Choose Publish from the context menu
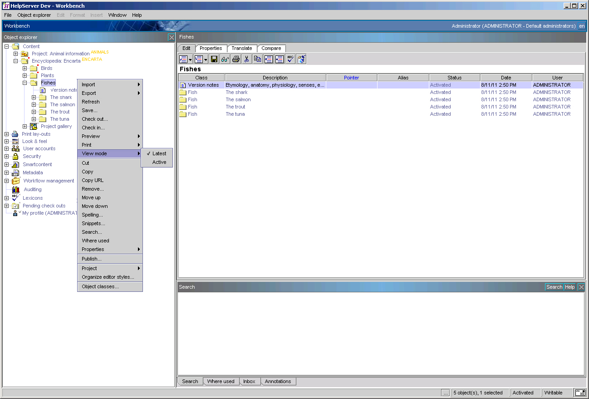The height and width of the screenshot is (399, 589). click(92, 259)
